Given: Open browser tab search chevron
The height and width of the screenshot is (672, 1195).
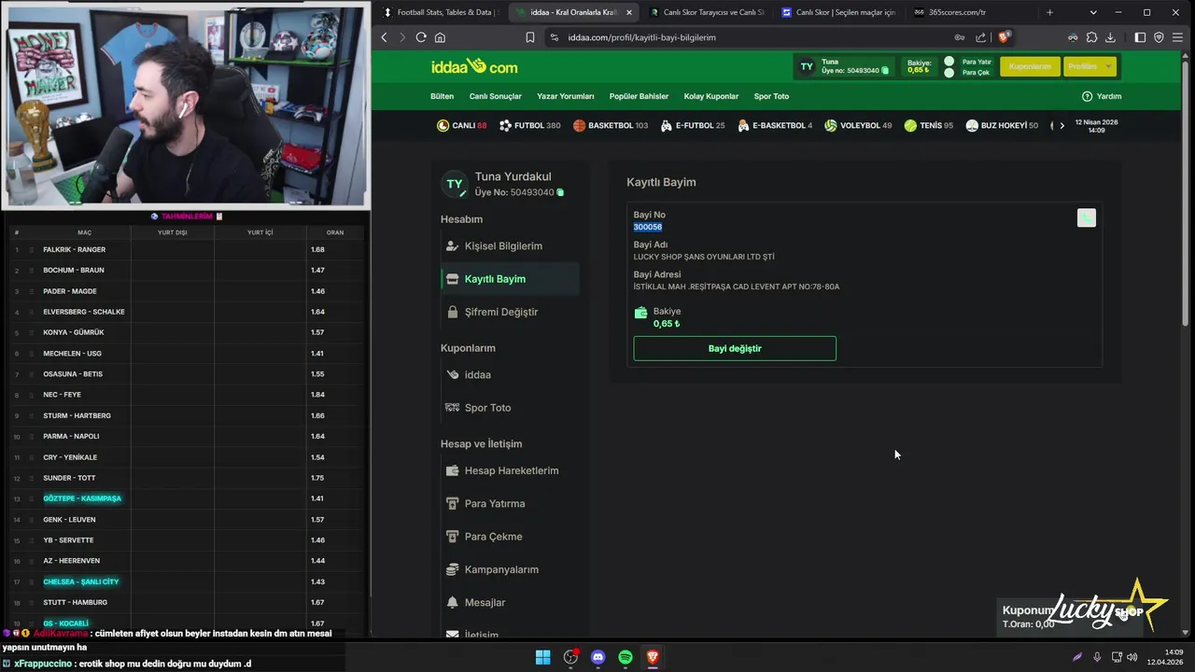Looking at the screenshot, I should click(x=1093, y=12).
